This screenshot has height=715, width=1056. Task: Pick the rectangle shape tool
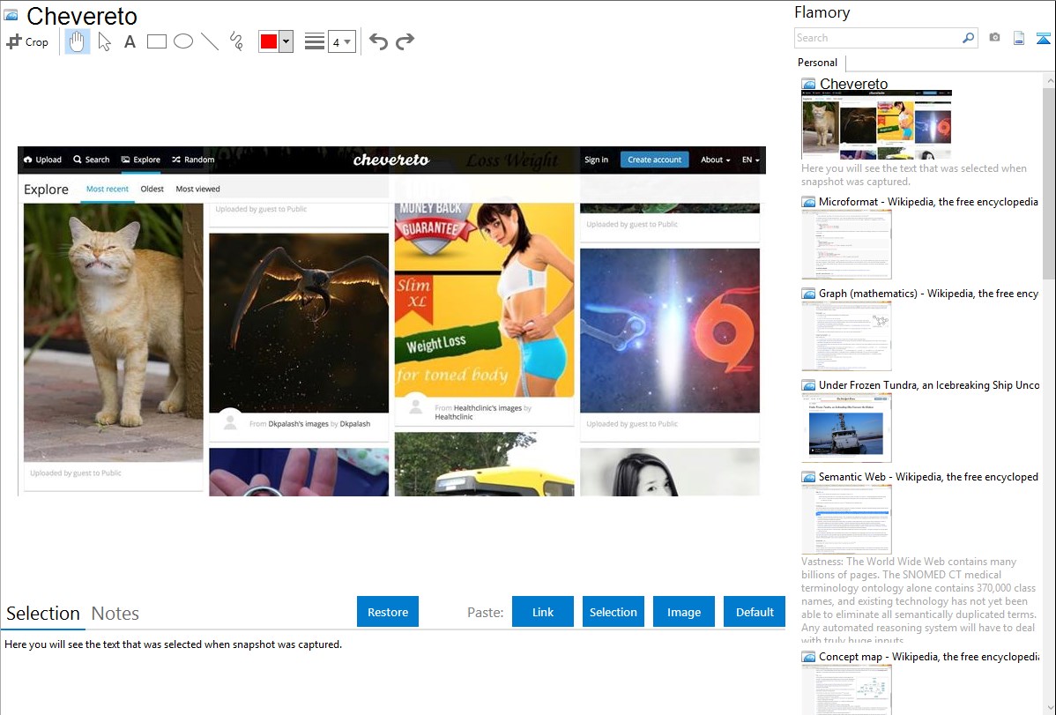(156, 41)
